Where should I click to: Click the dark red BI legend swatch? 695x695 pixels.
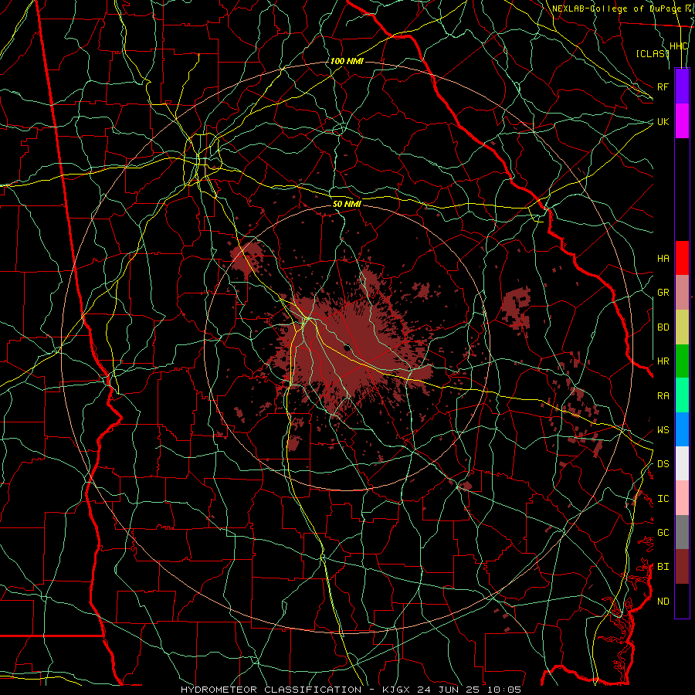(682, 567)
